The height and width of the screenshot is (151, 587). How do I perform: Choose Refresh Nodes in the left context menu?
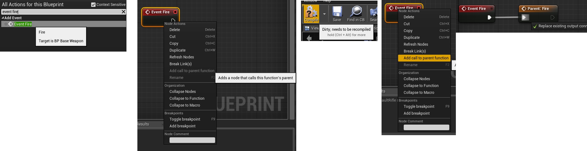coord(190,57)
